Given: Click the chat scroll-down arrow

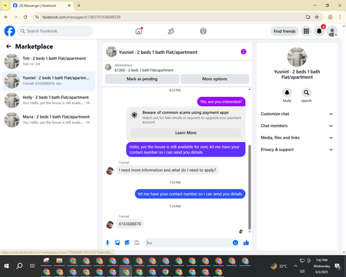Looking at the screenshot, I should click(249, 232).
